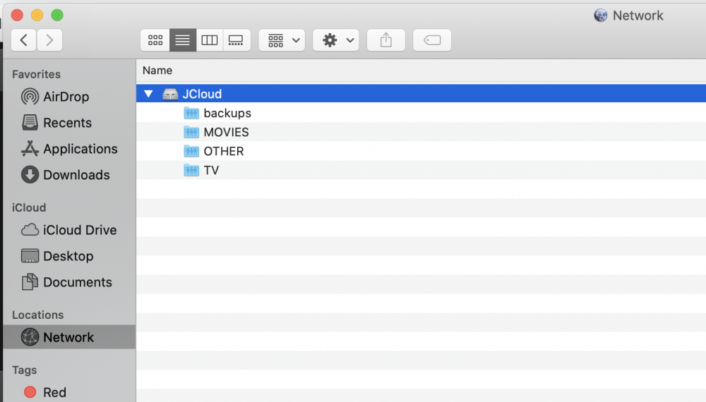Screen dimensions: 706x402
Task: Select the backups folder name
Action: click(x=227, y=113)
